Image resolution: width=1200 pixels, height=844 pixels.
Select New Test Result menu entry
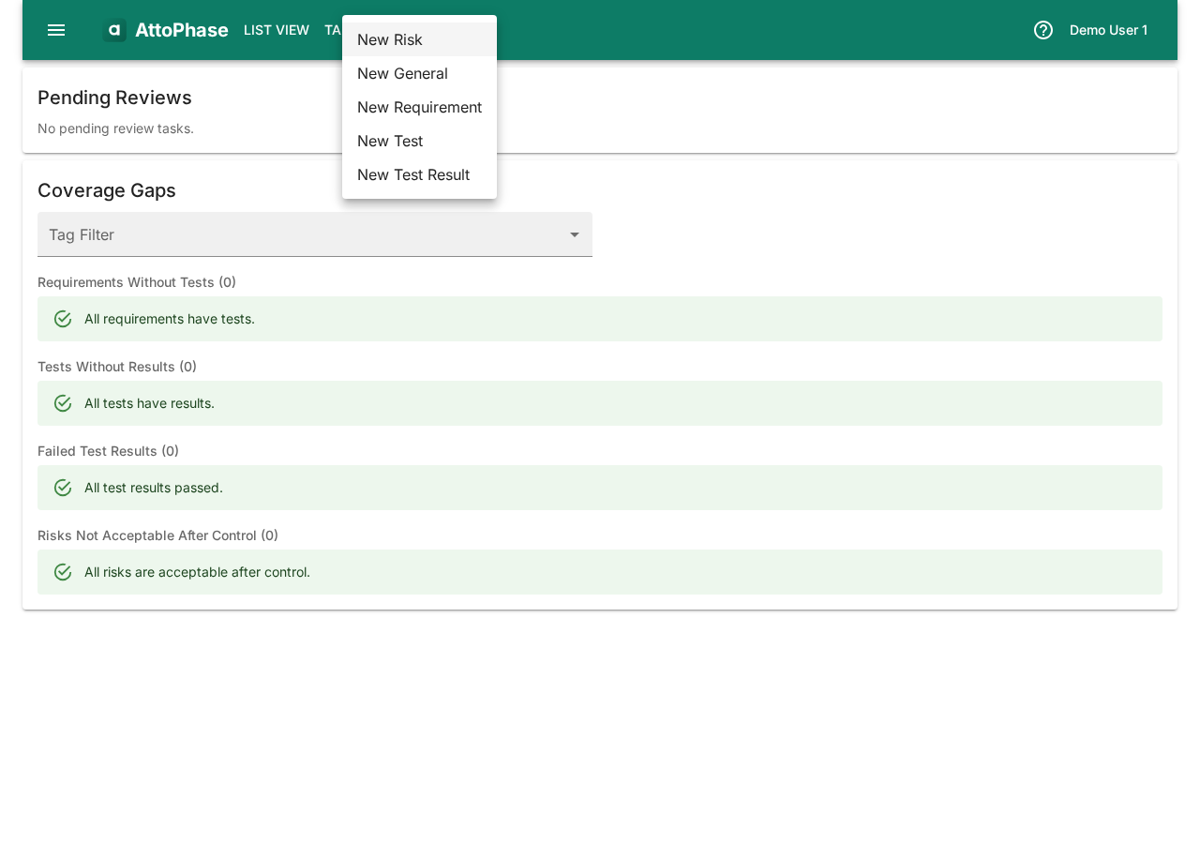(x=413, y=174)
